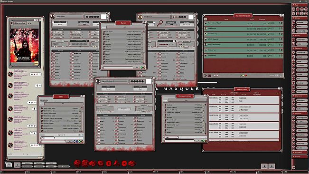Toggle first hunger dot on front character sheet
Viewport: 309px width, 174px height.
click(131, 81)
